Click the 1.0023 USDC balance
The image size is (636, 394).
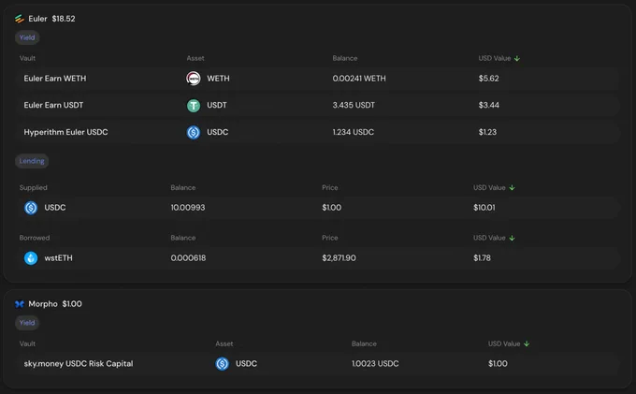coord(375,363)
